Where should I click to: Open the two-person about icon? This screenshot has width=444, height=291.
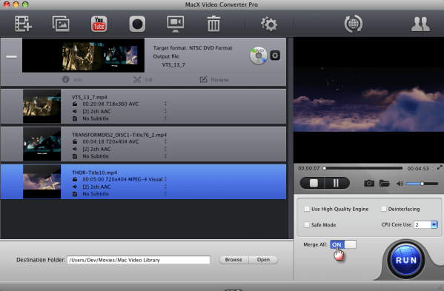420,24
